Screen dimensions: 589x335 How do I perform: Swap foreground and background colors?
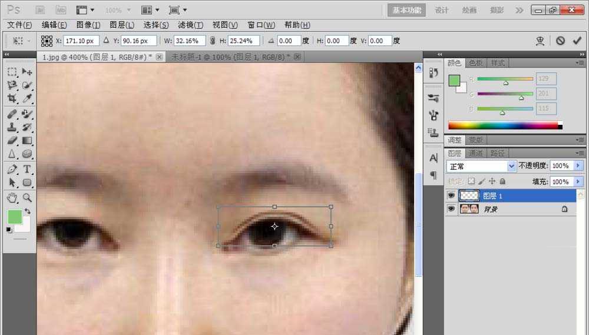(28, 211)
